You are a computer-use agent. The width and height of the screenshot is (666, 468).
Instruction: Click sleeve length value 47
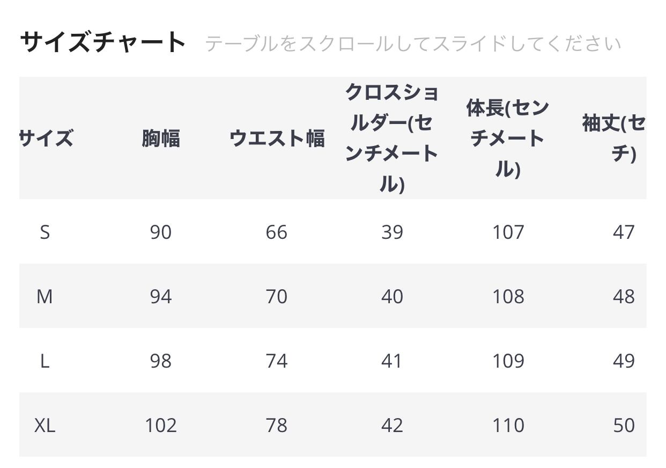point(624,232)
